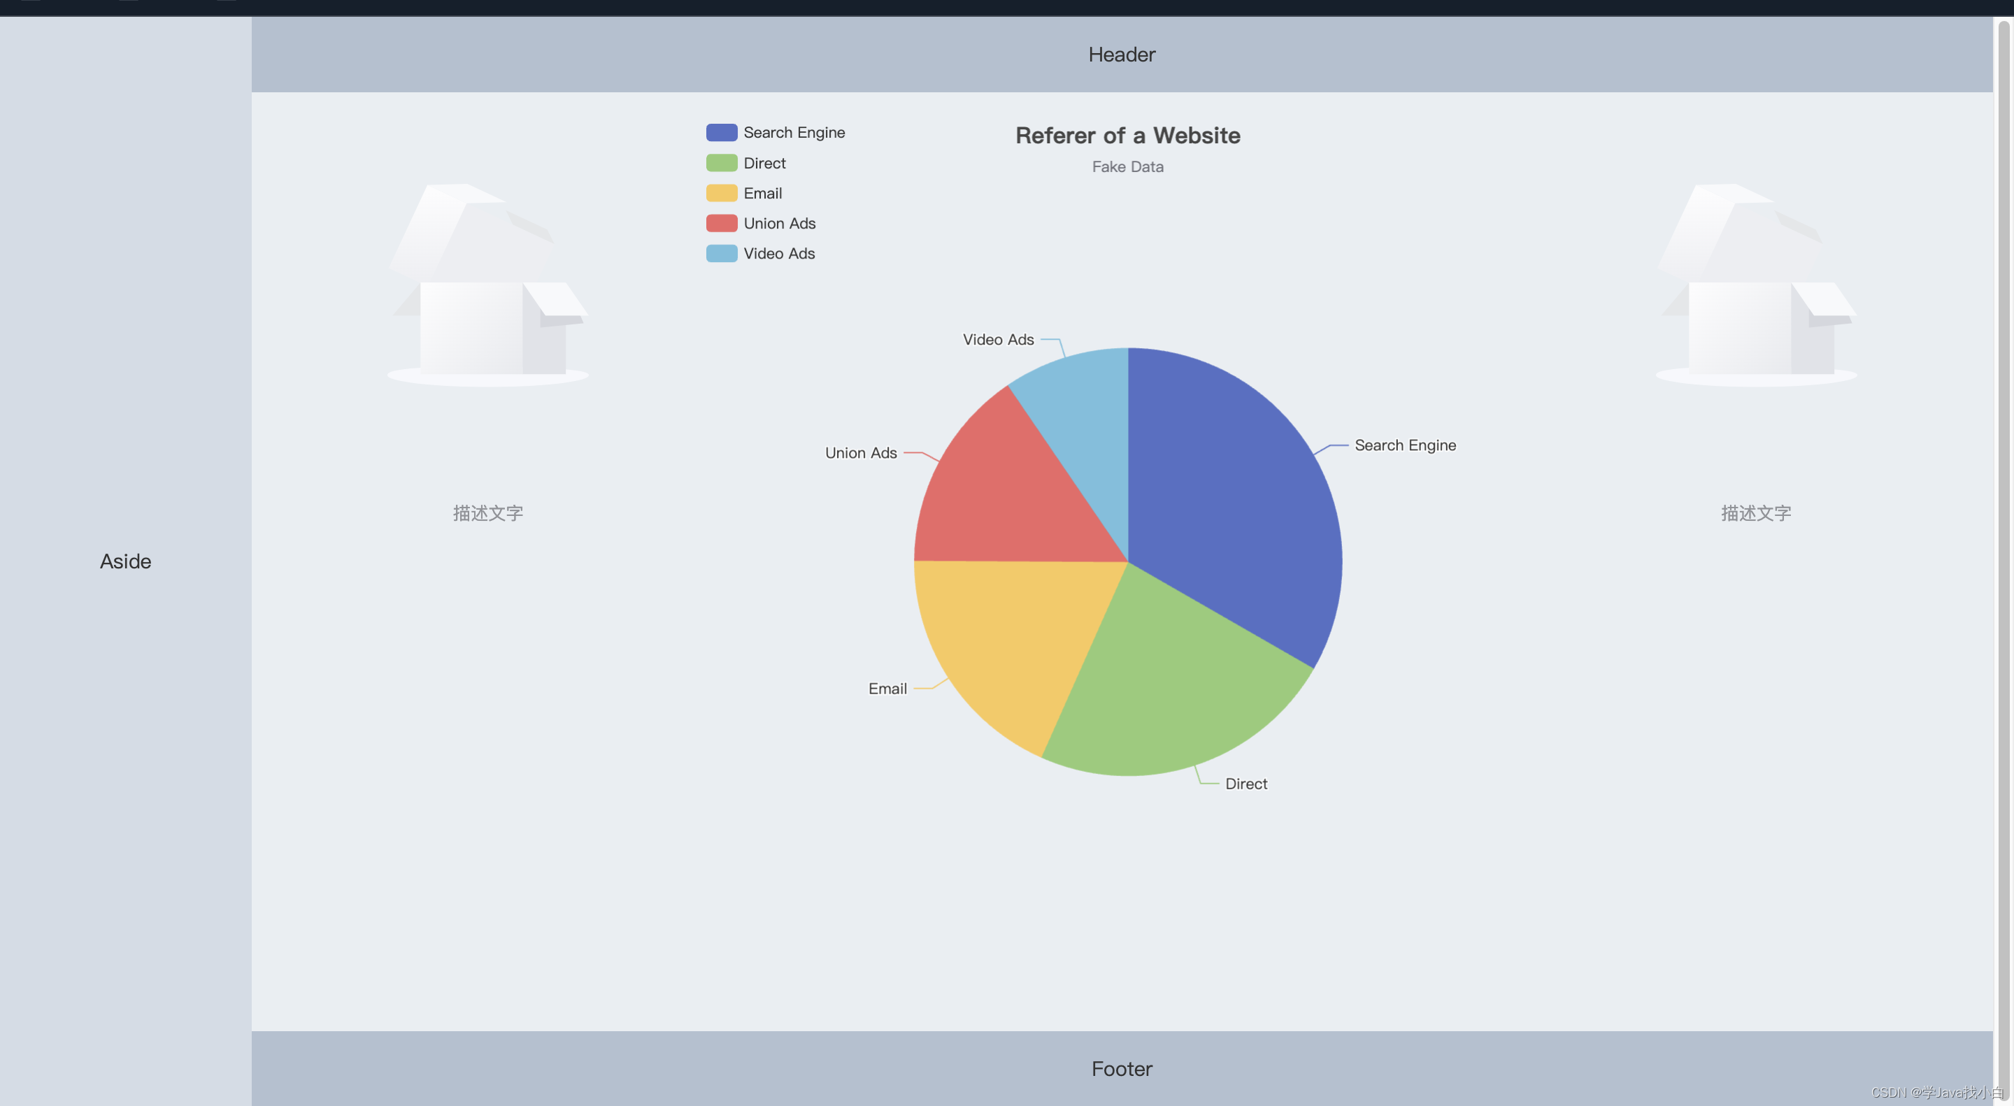2014x1106 pixels.
Task: Click the Footer text
Action: 1121,1068
